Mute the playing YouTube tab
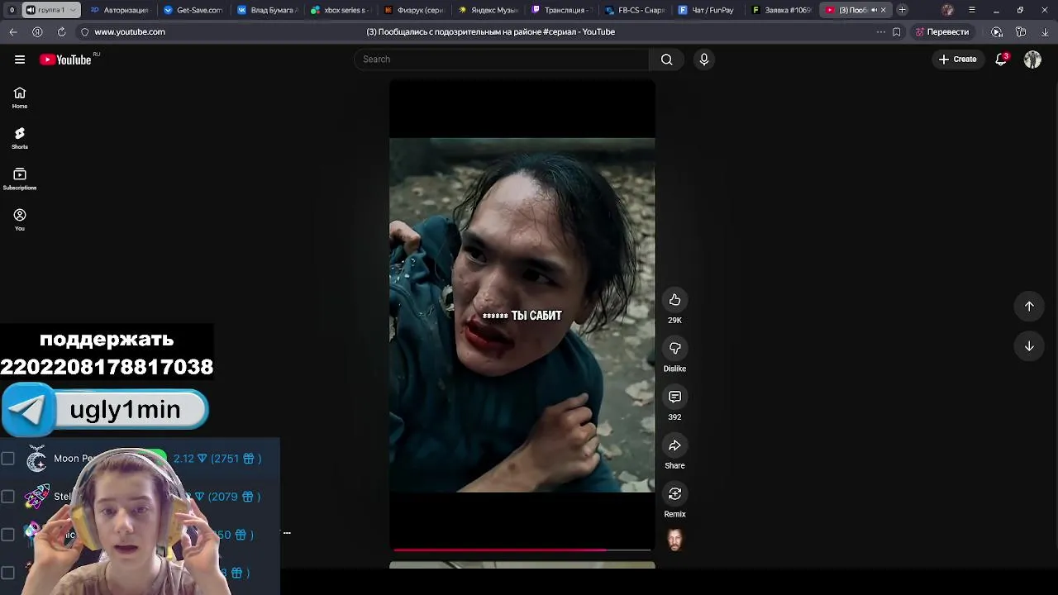This screenshot has height=595, width=1058. coord(874,10)
